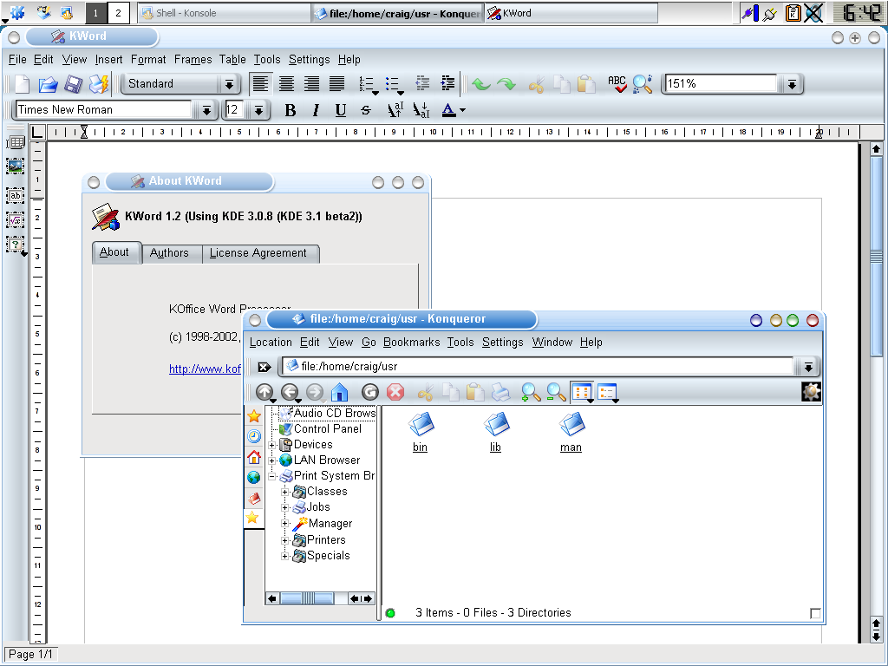
Task: Open Times New Roman font dropdown
Action: (x=206, y=110)
